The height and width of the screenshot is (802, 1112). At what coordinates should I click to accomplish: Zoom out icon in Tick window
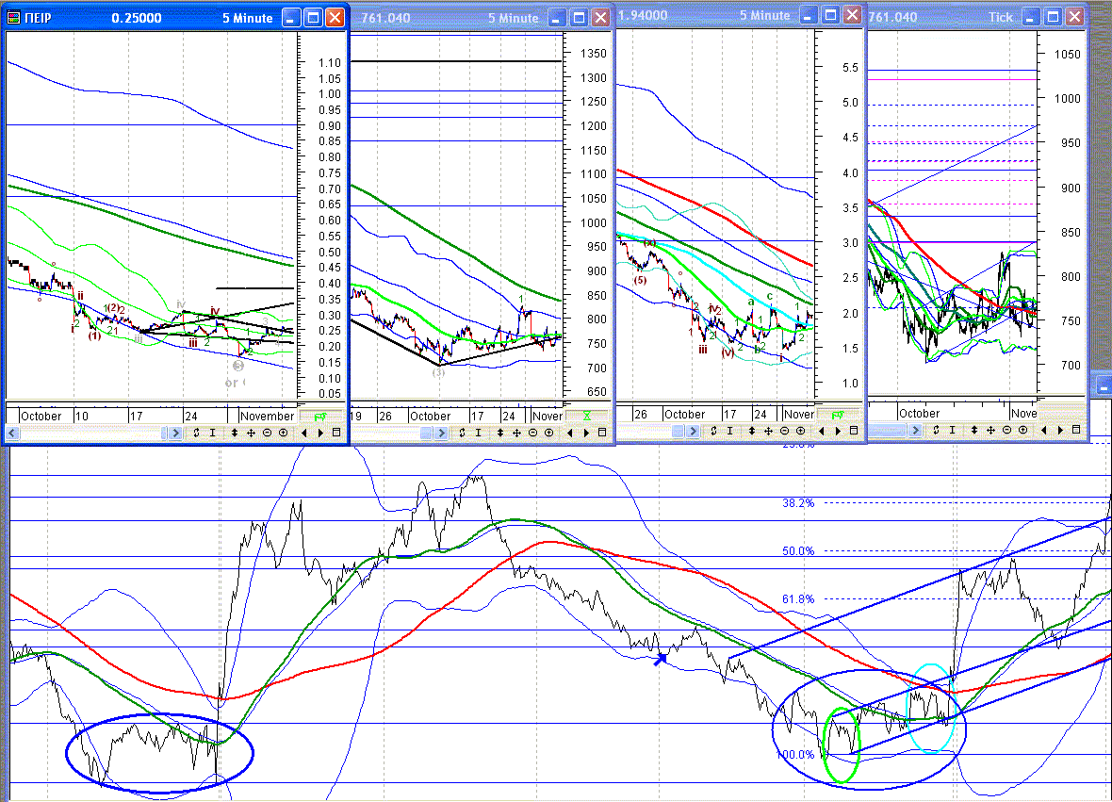1006,430
